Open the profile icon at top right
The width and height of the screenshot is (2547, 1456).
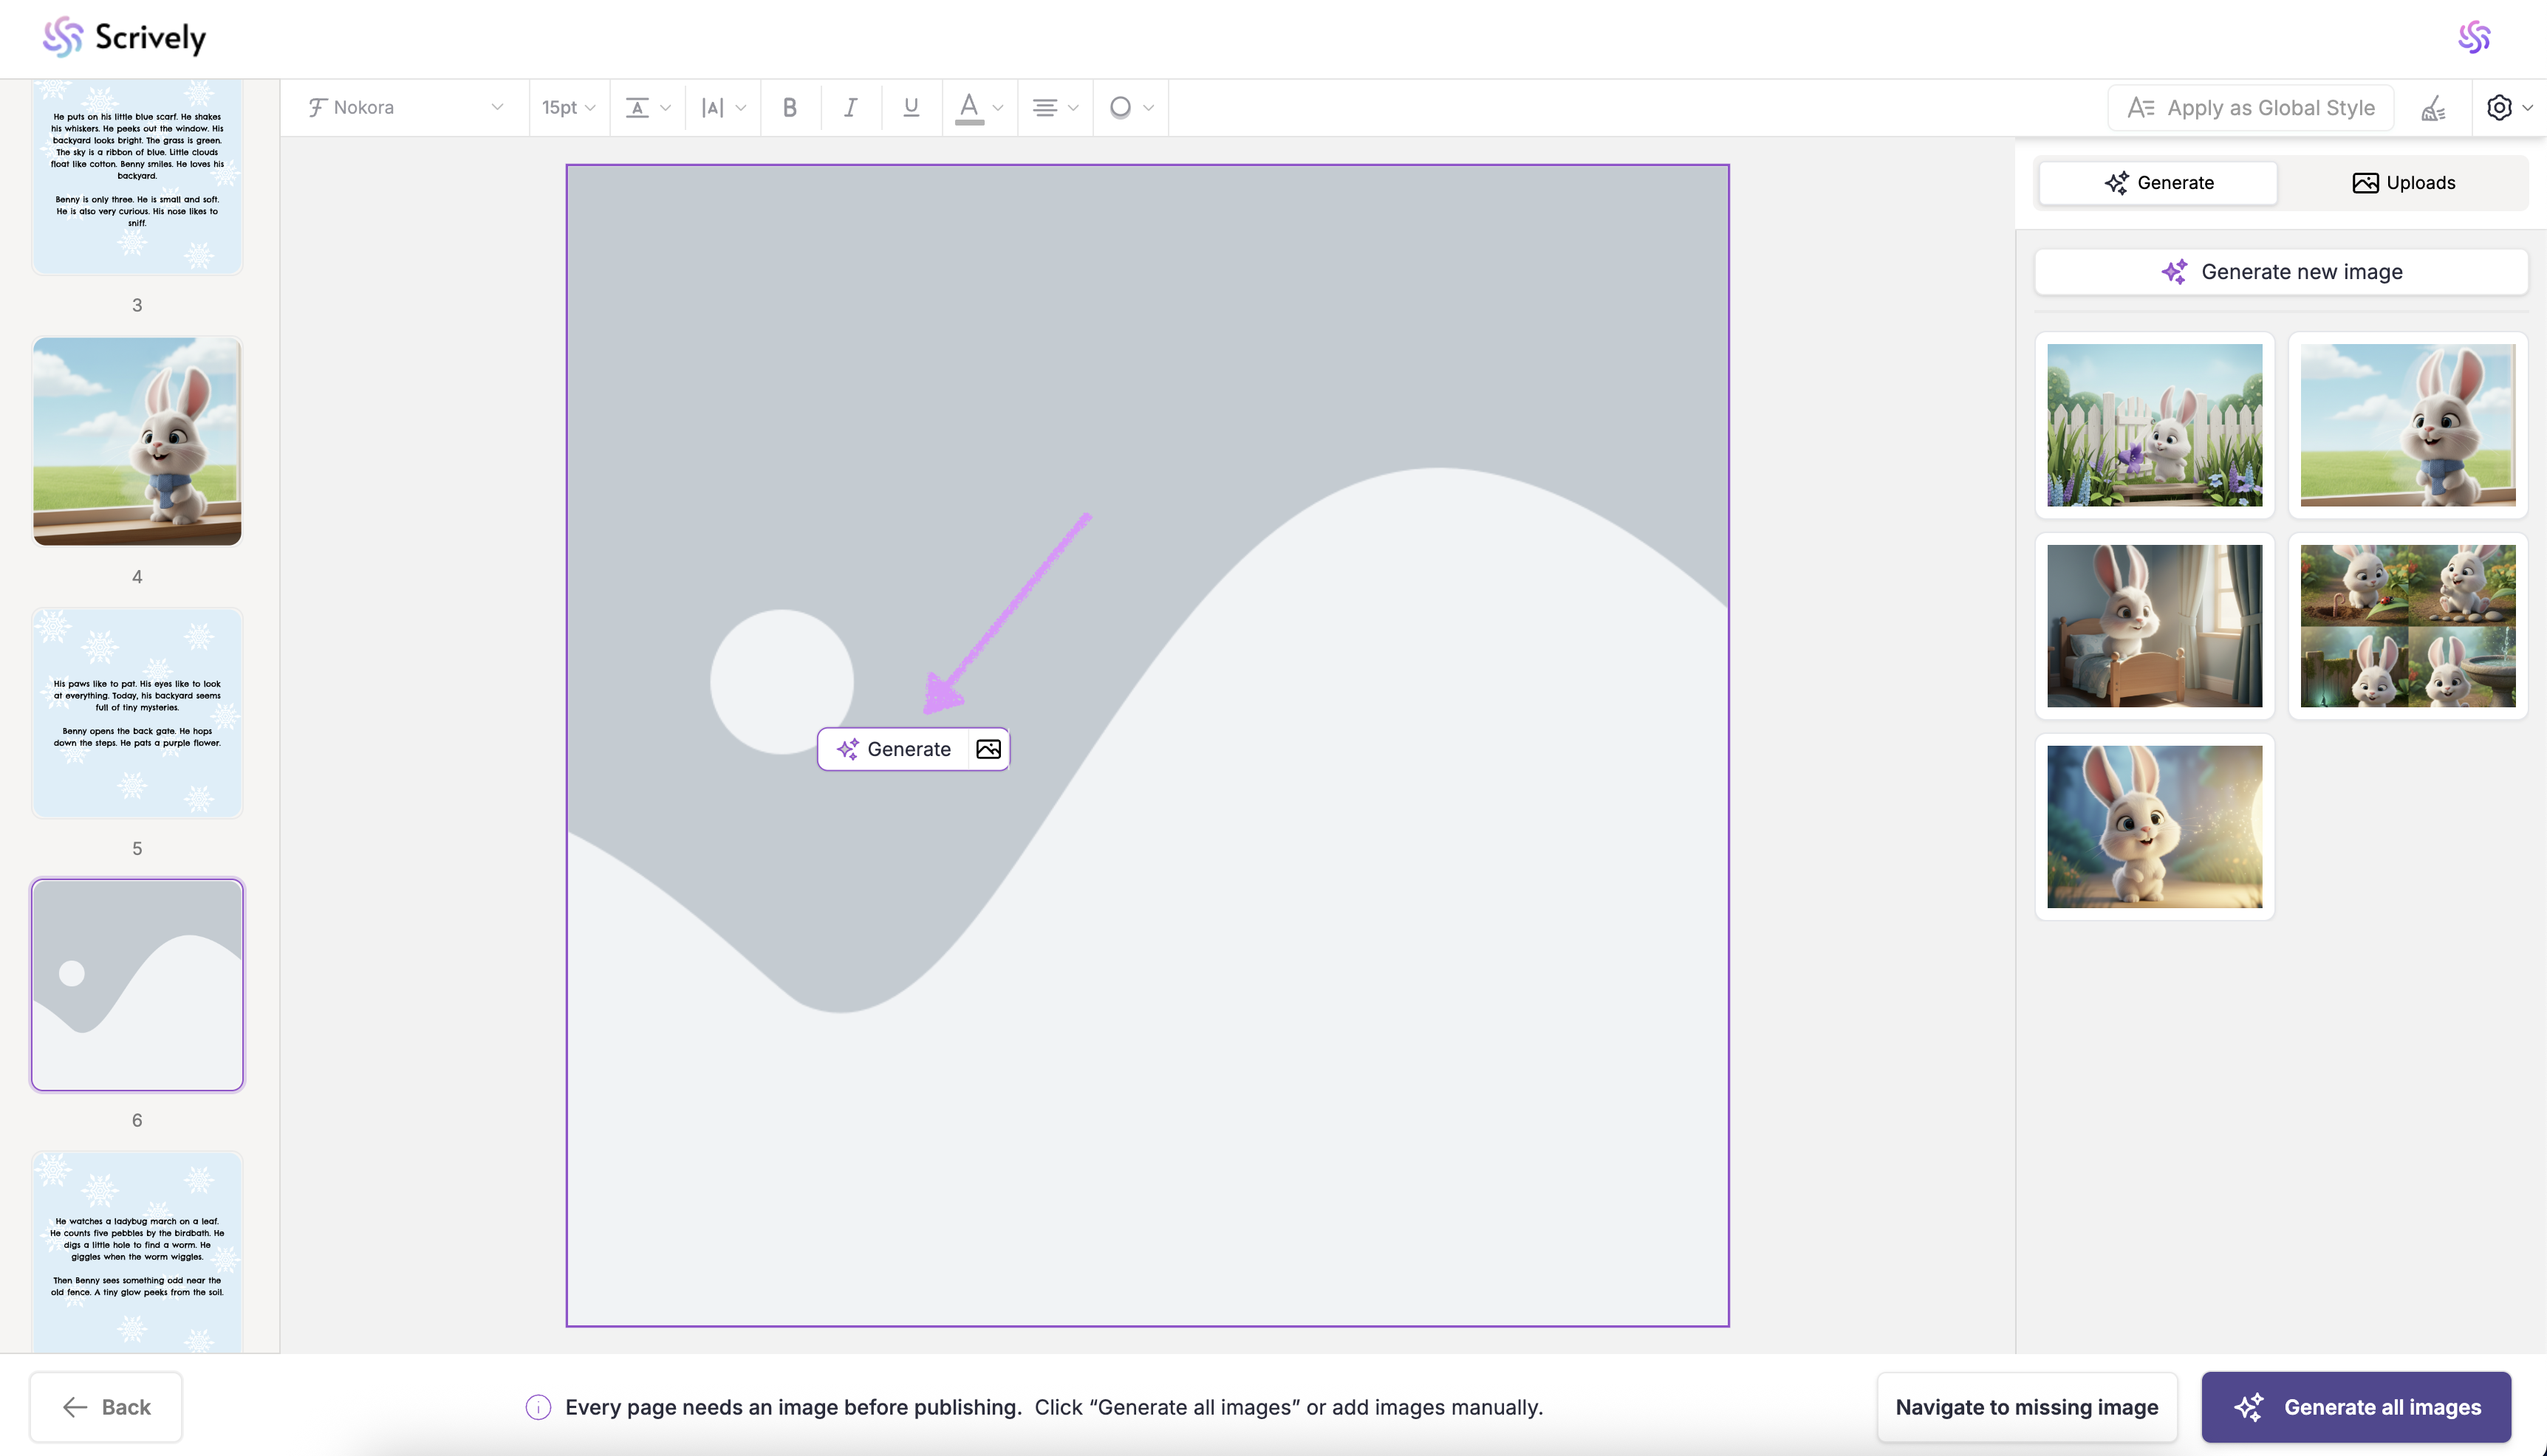[2474, 37]
